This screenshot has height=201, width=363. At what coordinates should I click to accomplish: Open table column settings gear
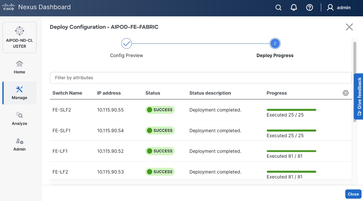[x=346, y=93]
